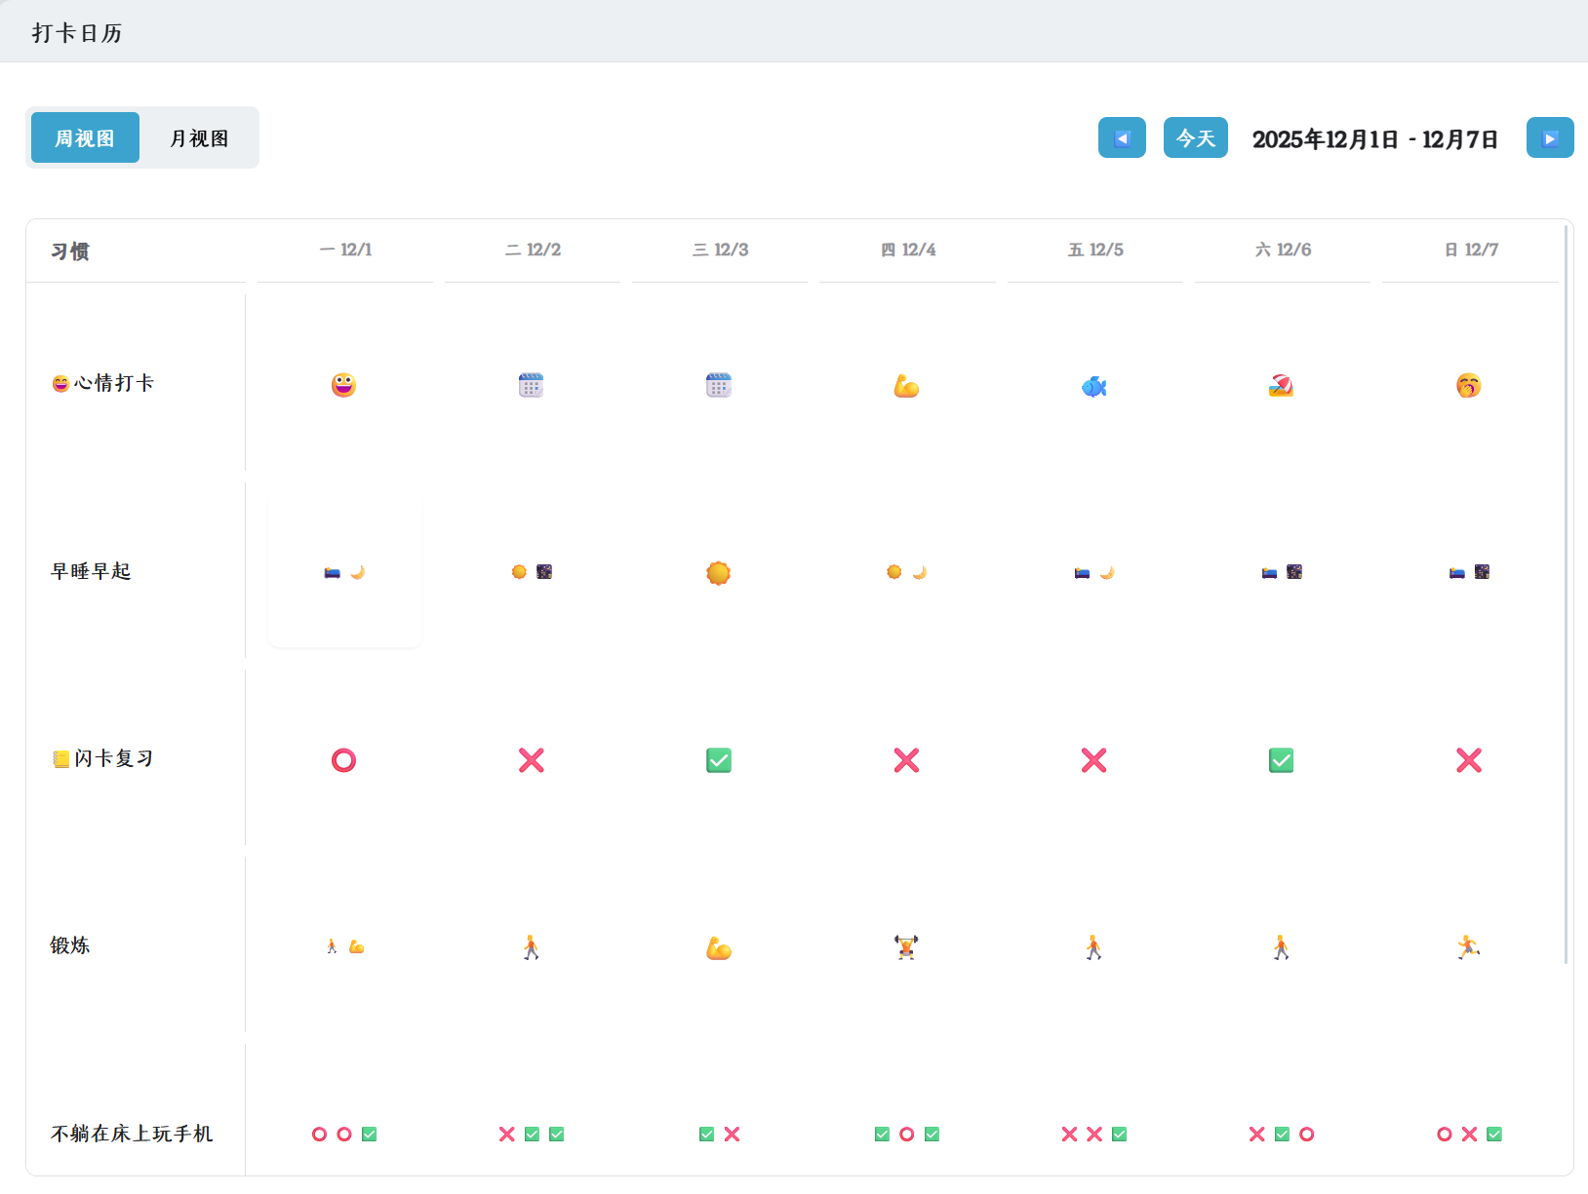Click the calendar mood icon on 12/3
1588x1194 pixels.
[719, 385]
